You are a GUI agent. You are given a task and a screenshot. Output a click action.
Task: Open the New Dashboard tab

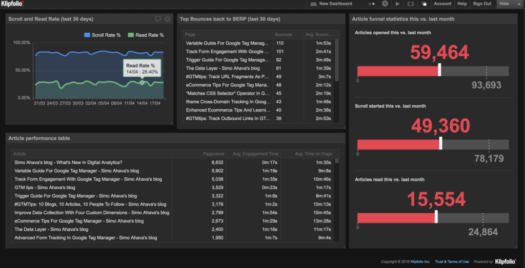(335, 4)
